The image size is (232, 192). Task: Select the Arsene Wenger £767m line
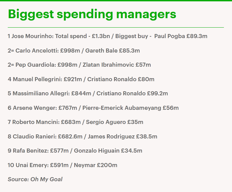pos(93,108)
